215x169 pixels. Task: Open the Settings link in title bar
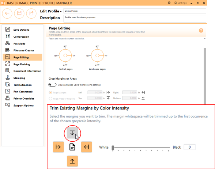[x=180, y=3]
